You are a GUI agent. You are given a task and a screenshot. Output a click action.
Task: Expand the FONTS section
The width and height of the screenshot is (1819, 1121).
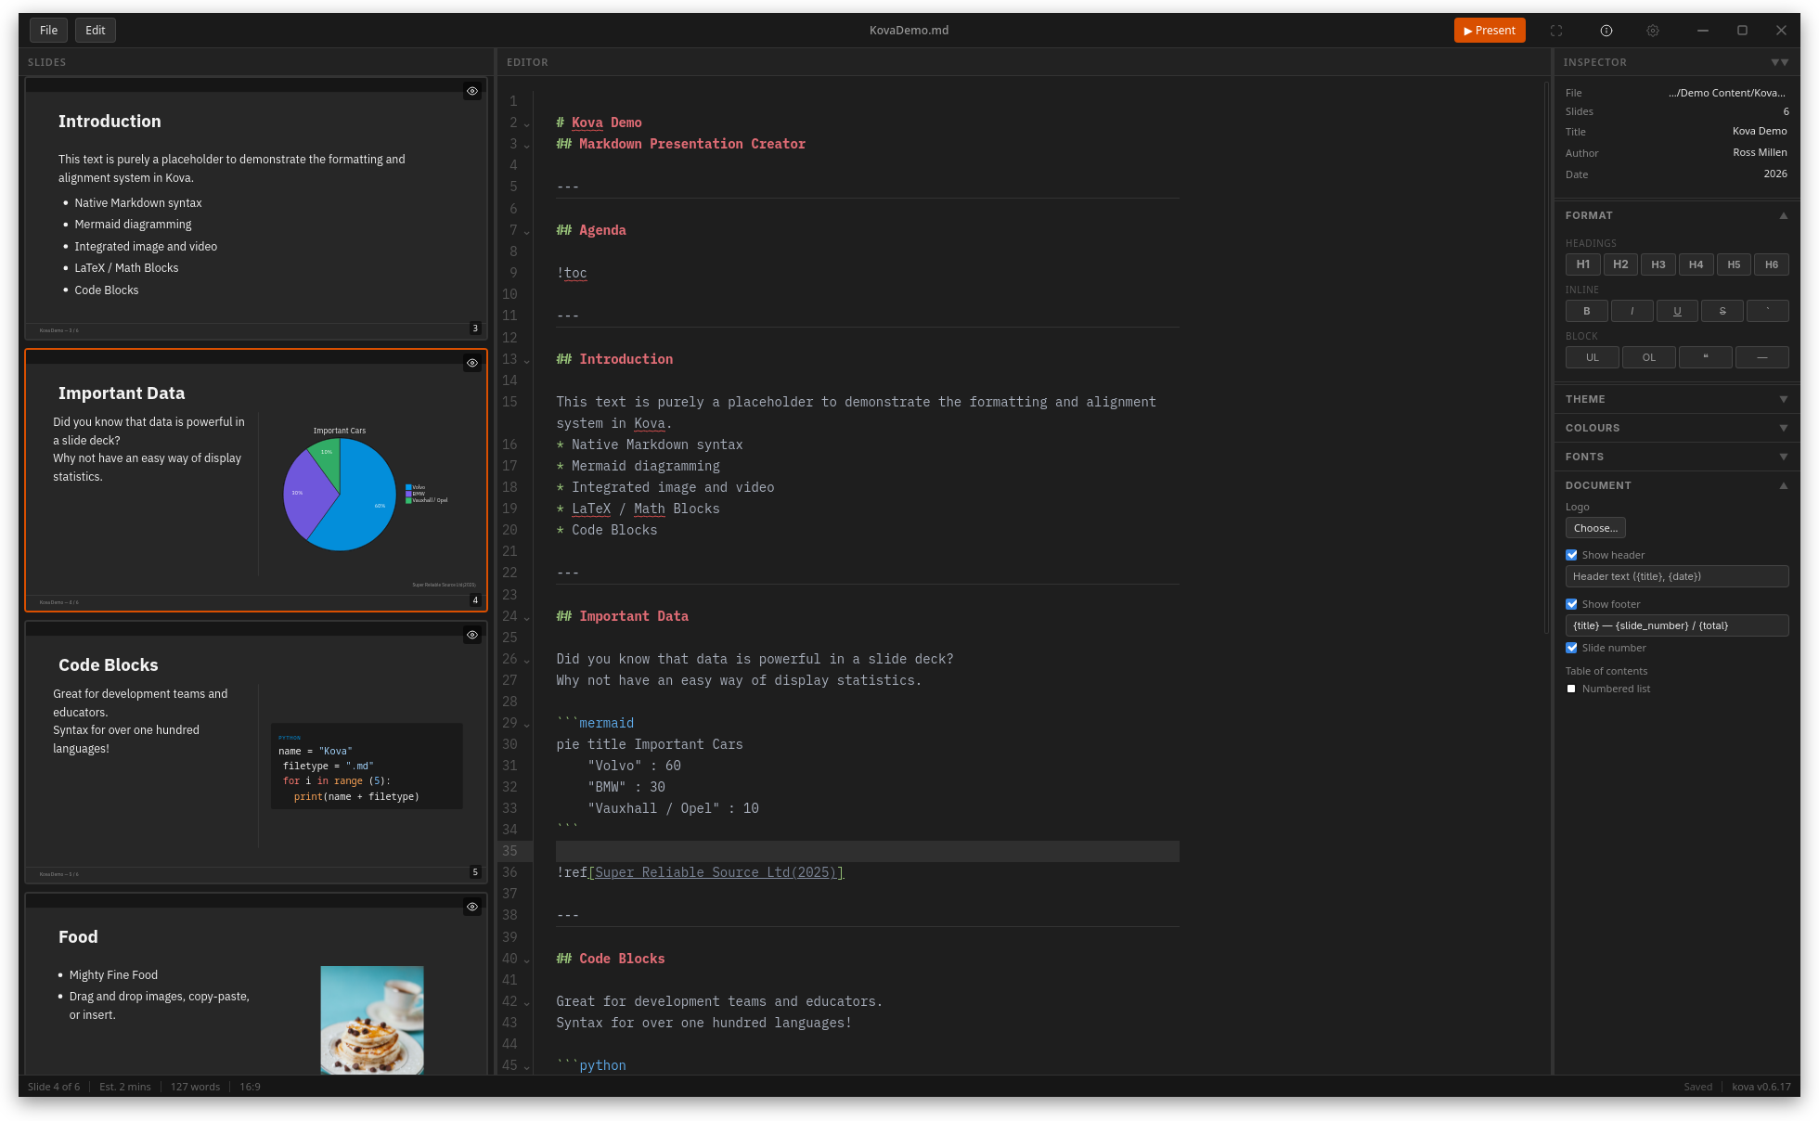pos(1676,457)
